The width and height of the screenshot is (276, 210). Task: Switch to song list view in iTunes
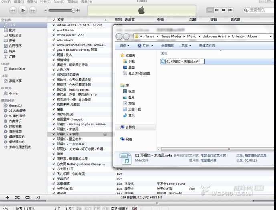210,10
